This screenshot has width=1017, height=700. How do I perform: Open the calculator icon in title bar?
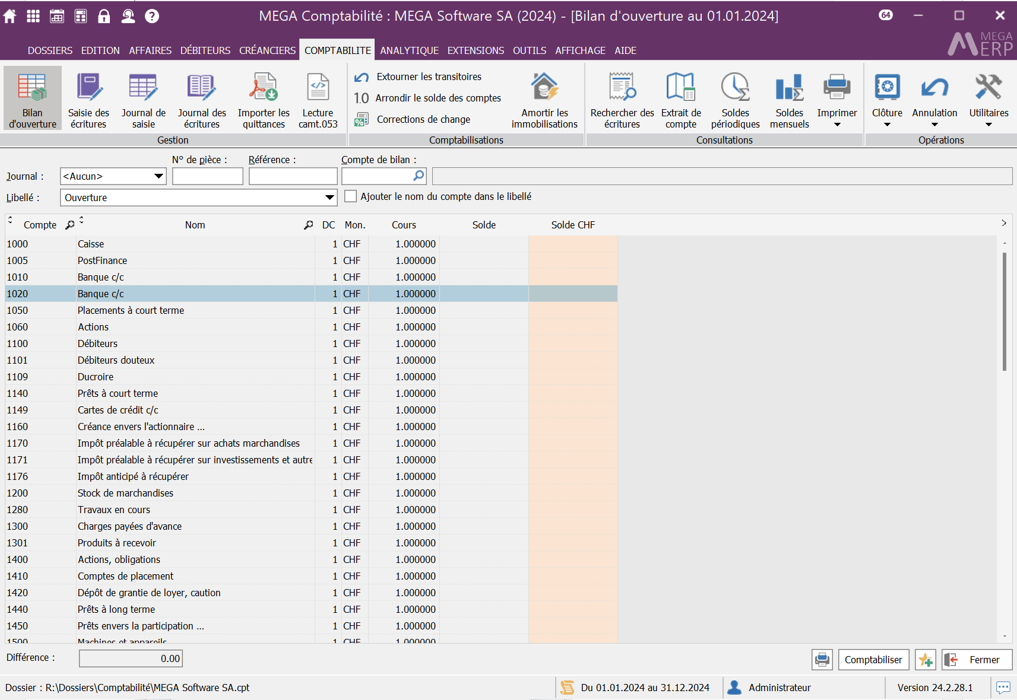tap(81, 16)
